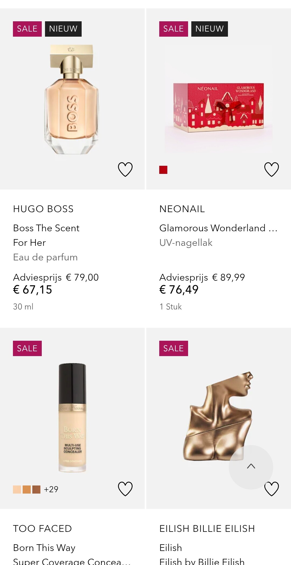
Task: Favorite the NeoNail Glamorous Wonderland set
Action: point(271,169)
